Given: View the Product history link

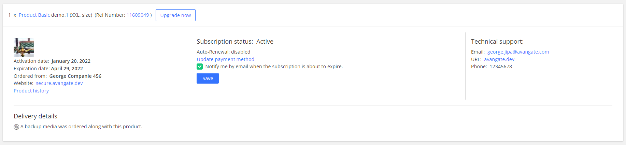Looking at the screenshot, I should [x=31, y=91].
